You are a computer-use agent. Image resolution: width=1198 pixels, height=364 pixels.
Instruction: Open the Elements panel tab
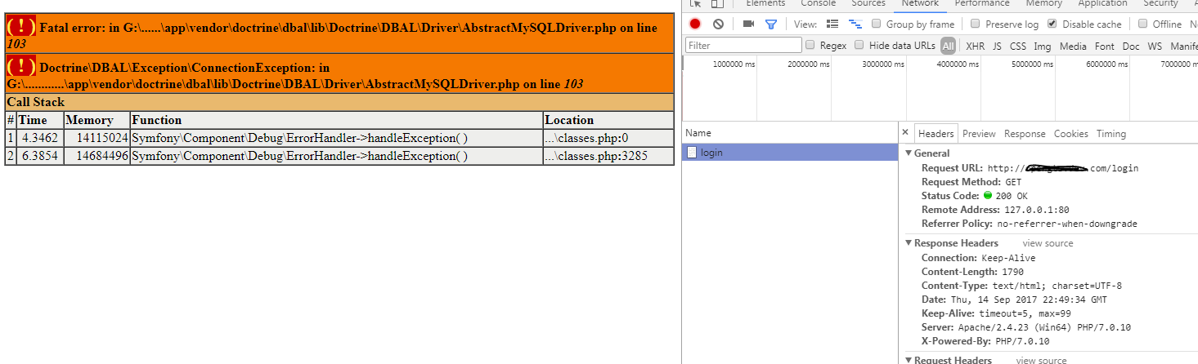tap(765, 3)
